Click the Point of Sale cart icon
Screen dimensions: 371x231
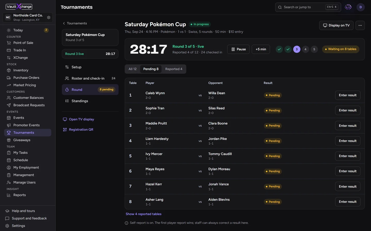9,43
